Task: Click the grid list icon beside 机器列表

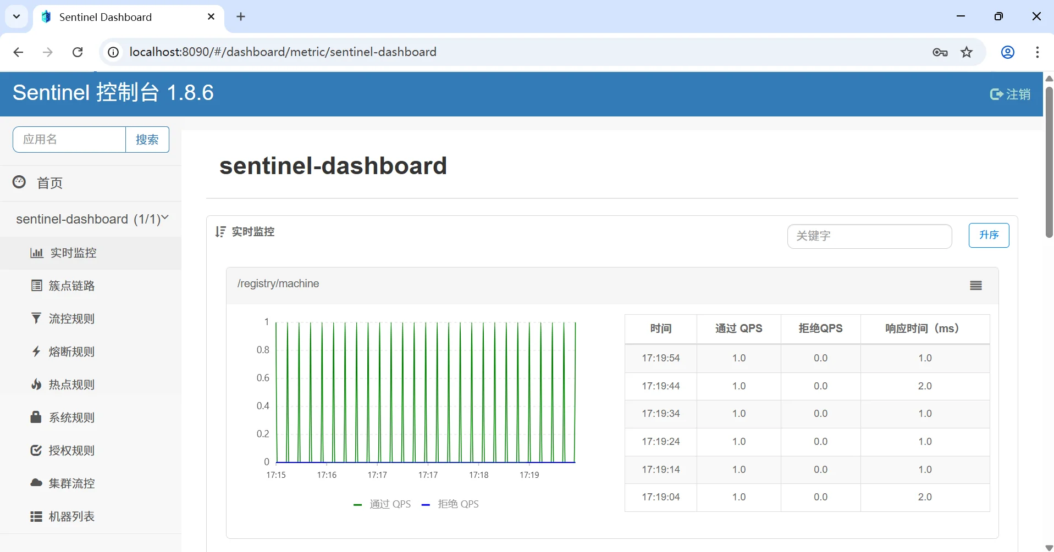Action: pos(36,516)
